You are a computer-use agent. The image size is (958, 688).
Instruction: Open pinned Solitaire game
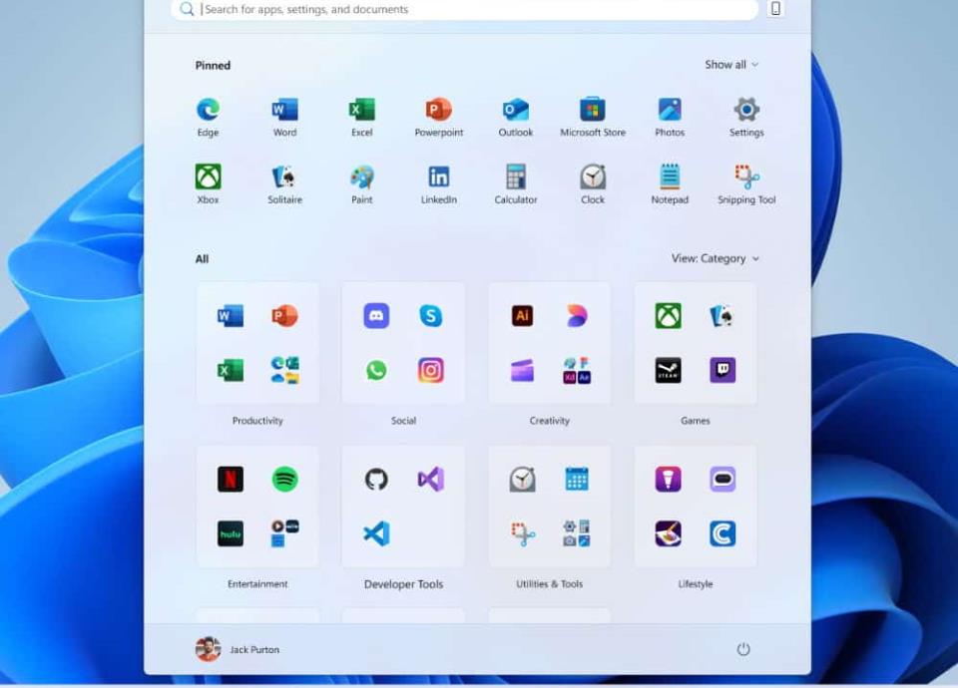[284, 177]
